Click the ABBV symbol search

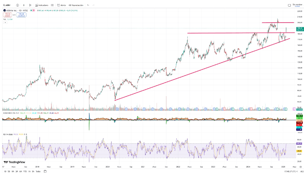tap(7, 5)
